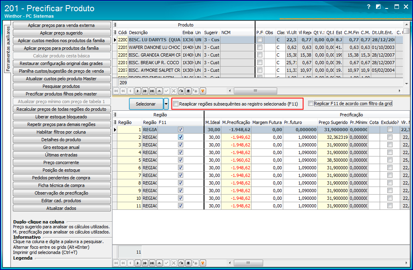Image resolution: width=413 pixels, height=270 pixels.
Task: Click cancel X in Região grid navigator
Action: pos(174,263)
